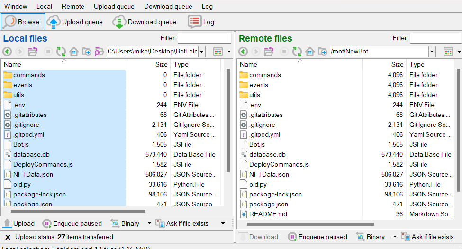Switch to Browse view
The image size is (462, 249).
(x=23, y=22)
